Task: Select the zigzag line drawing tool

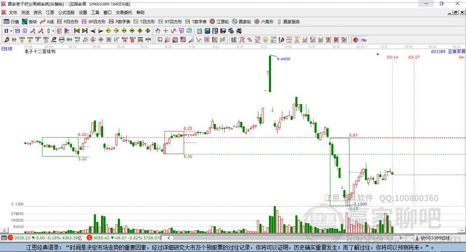Action: pos(199,40)
